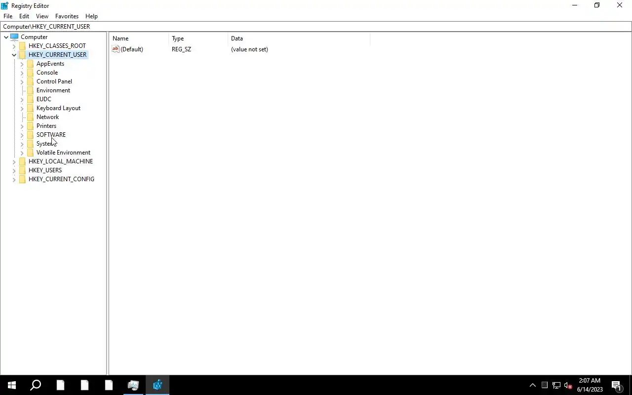Expand the Control Panel key
This screenshot has height=395, width=632.
22,81
